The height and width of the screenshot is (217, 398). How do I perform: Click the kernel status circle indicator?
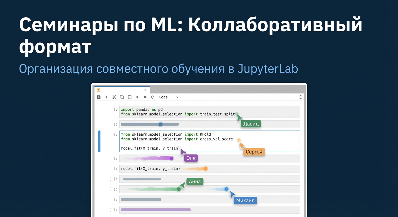(x=300, y=97)
